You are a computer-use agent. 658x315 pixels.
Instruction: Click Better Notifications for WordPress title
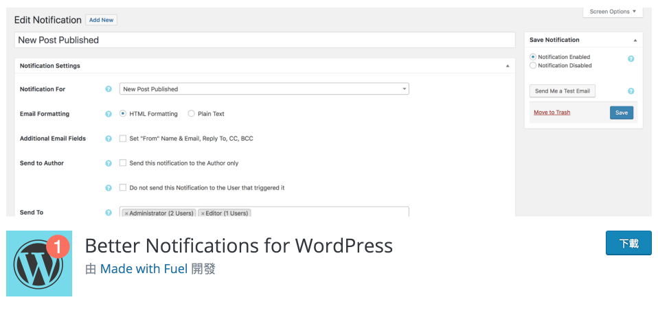[239, 246]
